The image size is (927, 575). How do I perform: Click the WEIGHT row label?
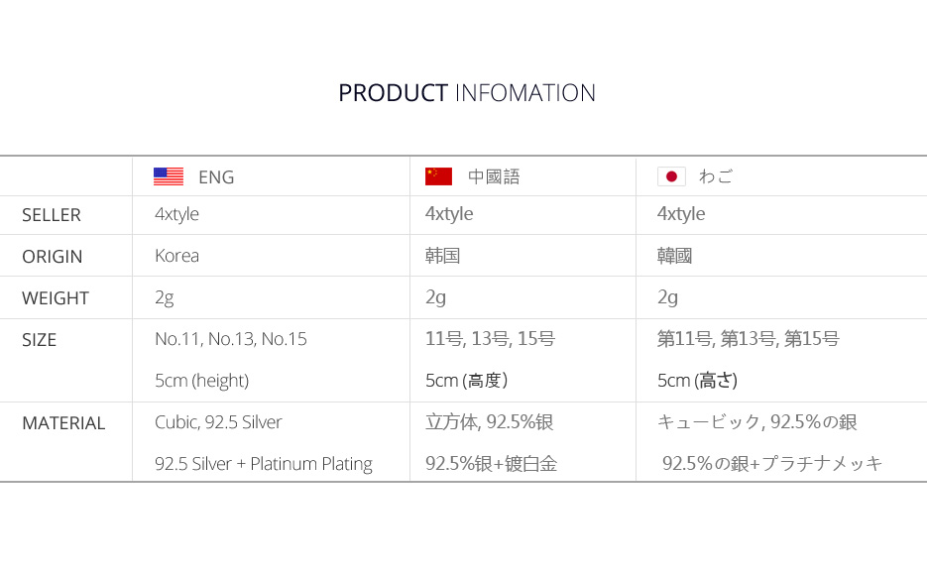56,298
